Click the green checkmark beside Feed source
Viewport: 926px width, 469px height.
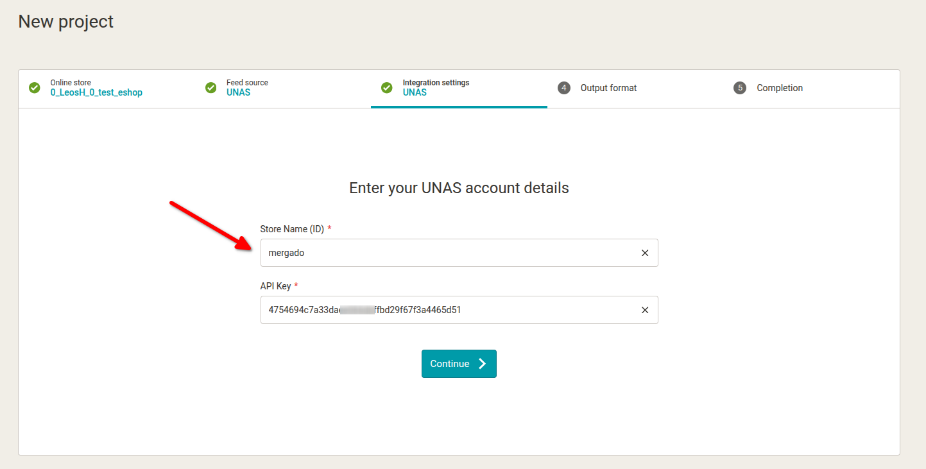pyautogui.click(x=210, y=88)
